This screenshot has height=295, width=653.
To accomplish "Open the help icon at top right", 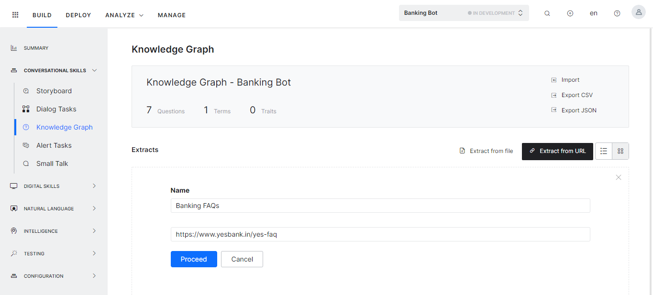I will [617, 13].
